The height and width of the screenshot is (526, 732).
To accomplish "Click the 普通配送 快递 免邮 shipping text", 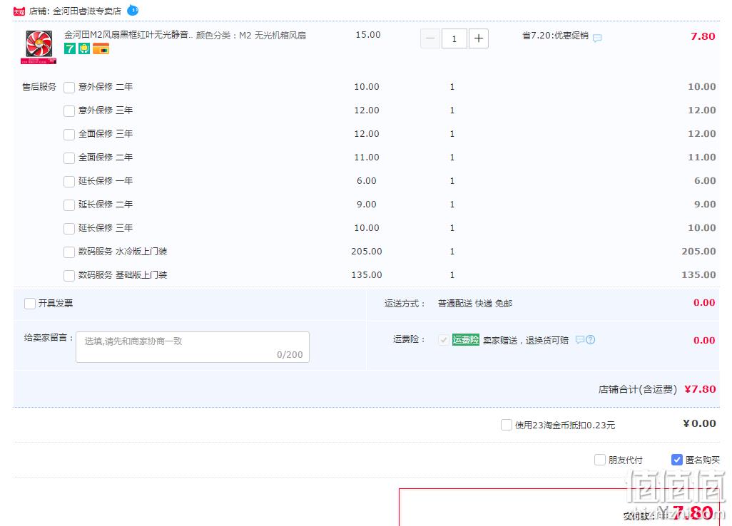I will click(475, 304).
